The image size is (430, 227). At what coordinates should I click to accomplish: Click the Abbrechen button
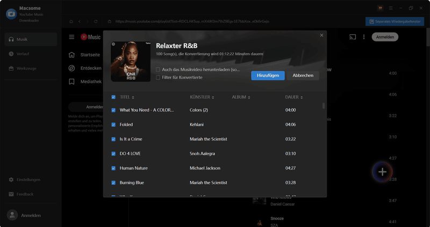(303, 76)
